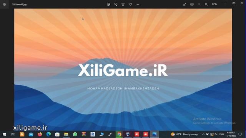Show hidden system tray icons chevron
The height and width of the screenshot is (138, 246).
click(x=203, y=134)
